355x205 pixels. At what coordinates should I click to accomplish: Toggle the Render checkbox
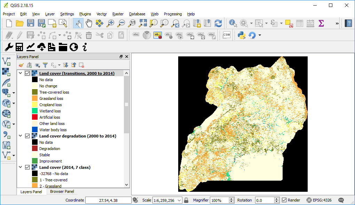(x=284, y=200)
